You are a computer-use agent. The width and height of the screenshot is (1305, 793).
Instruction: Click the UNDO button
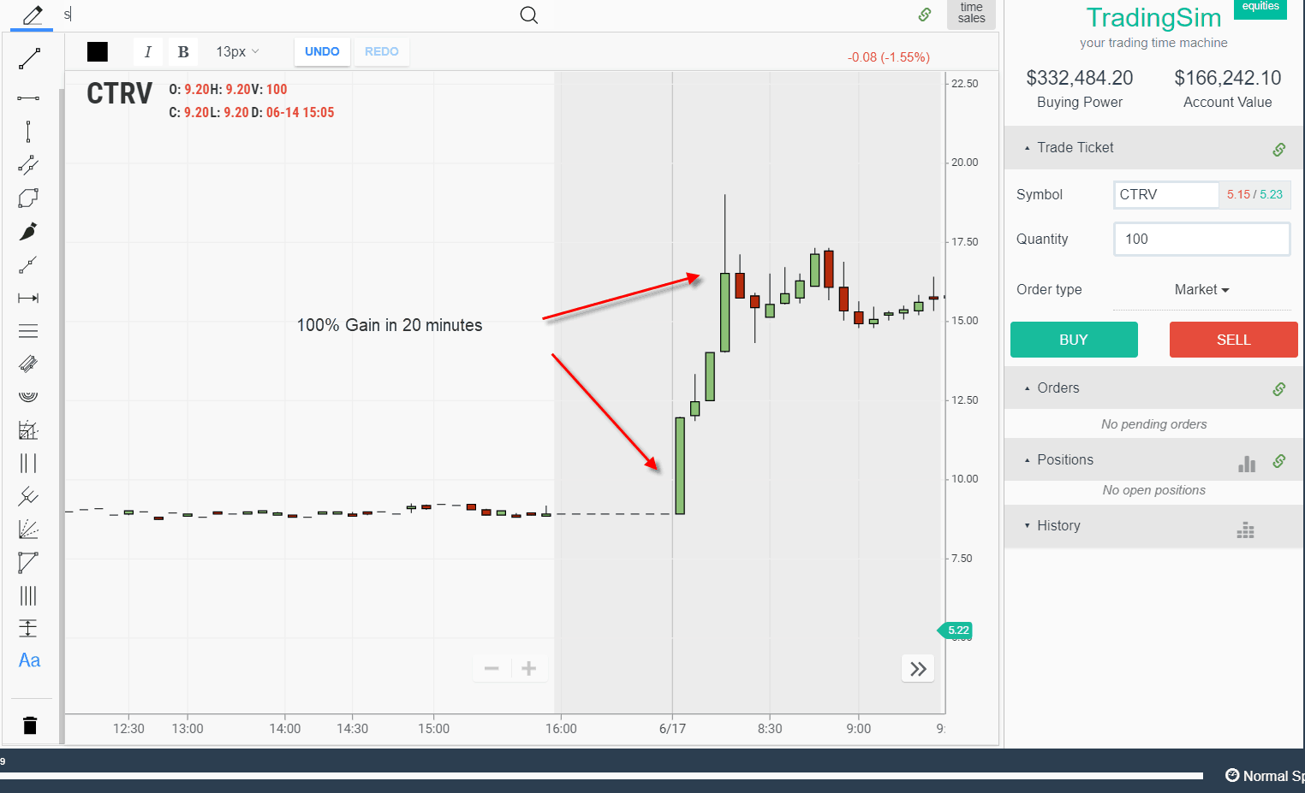pos(322,51)
